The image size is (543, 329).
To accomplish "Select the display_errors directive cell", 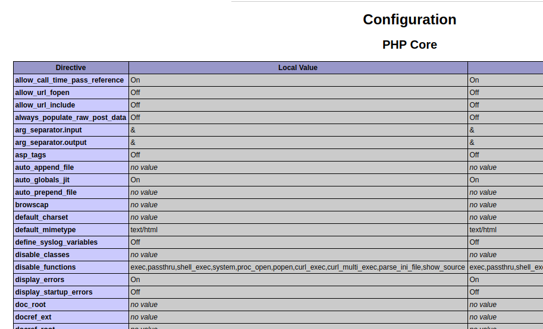I will [40, 280].
